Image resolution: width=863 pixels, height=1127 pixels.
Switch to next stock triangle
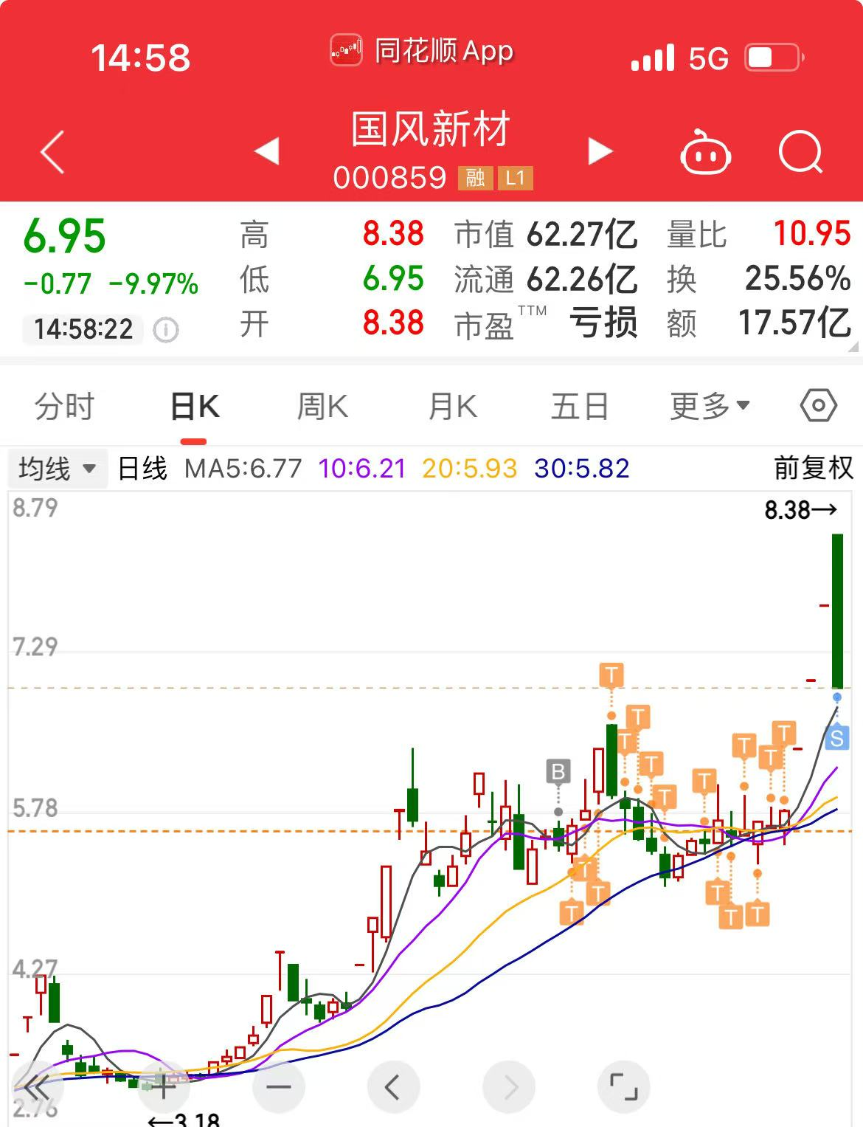click(600, 151)
